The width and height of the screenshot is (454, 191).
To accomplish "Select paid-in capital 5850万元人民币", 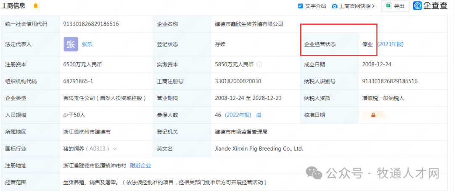I will [x=234, y=65].
